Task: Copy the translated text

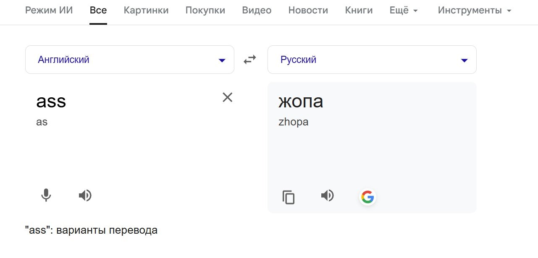Action: point(289,197)
